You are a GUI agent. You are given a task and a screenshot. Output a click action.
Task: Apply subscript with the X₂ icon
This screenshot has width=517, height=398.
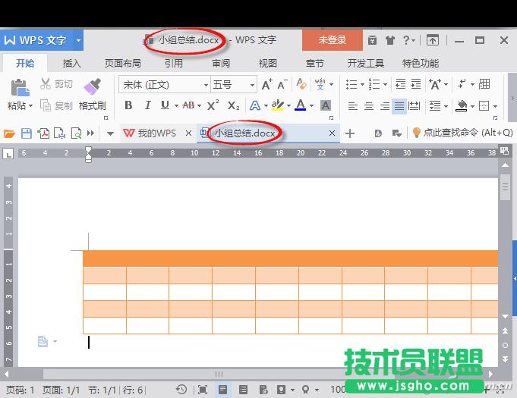point(234,105)
